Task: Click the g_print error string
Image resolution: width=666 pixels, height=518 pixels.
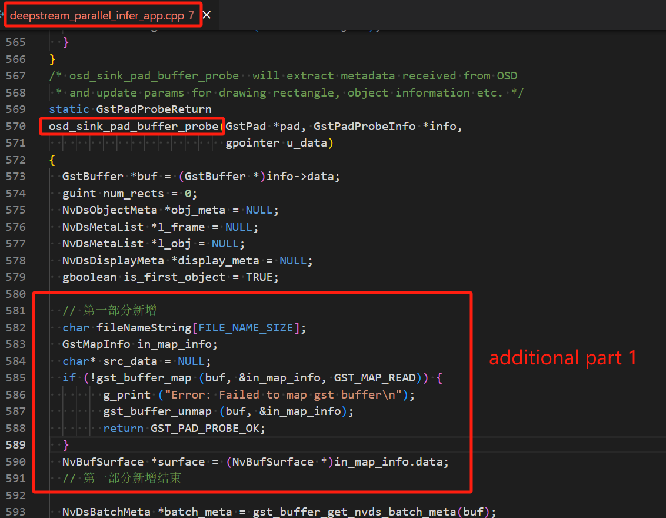Action: coord(283,395)
